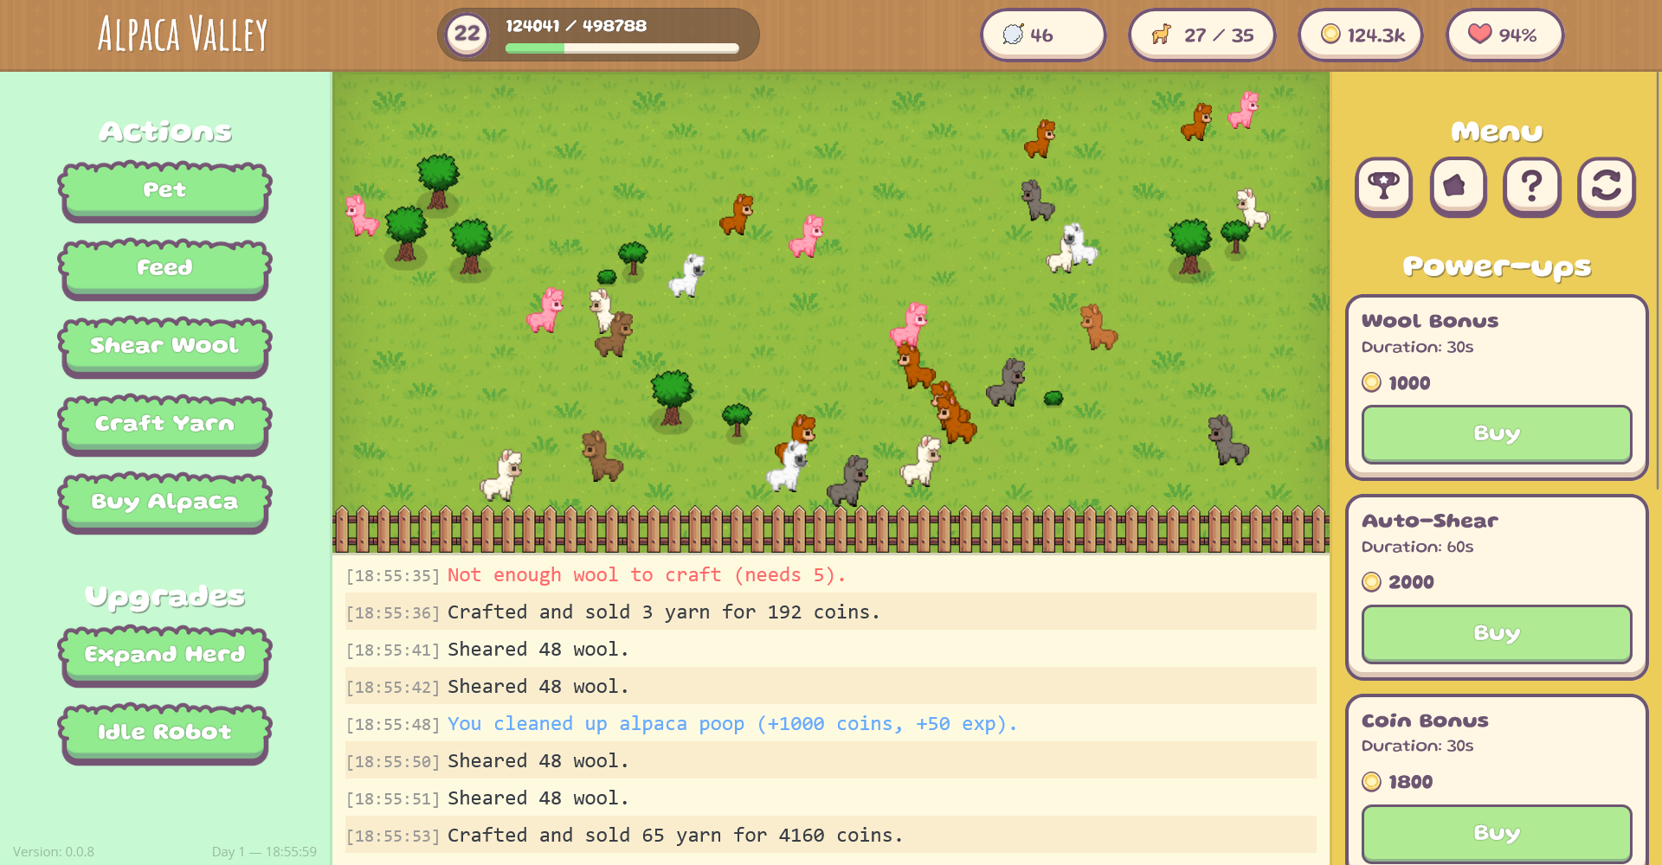Screen dimensions: 1662x865
Task: Click the alpaca herd counter showing 27/35
Action: click(1201, 35)
